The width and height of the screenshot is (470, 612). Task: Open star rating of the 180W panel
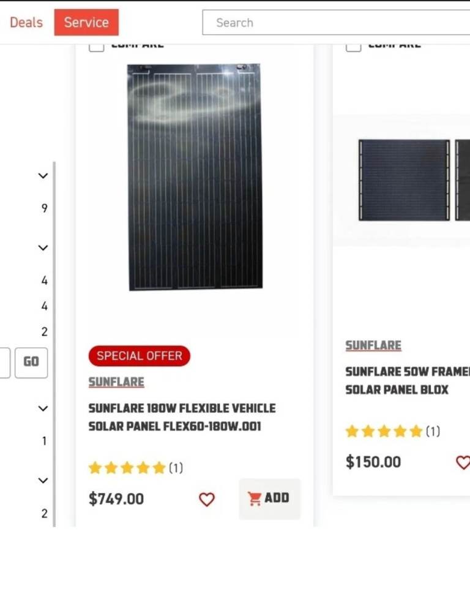[x=127, y=468]
